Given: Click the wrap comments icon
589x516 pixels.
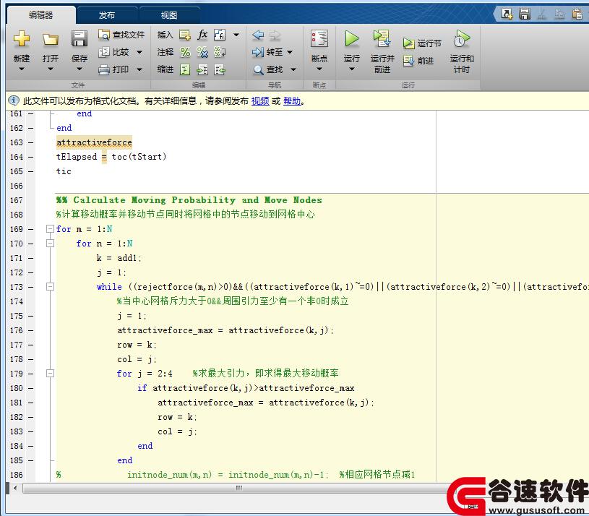Looking at the screenshot, I should click(x=220, y=52).
